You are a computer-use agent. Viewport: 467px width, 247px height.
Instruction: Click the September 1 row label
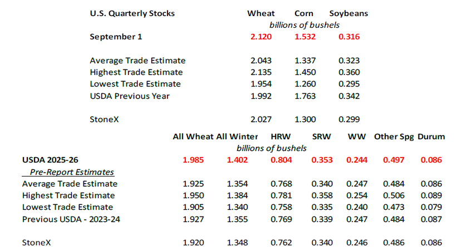[x=116, y=37]
